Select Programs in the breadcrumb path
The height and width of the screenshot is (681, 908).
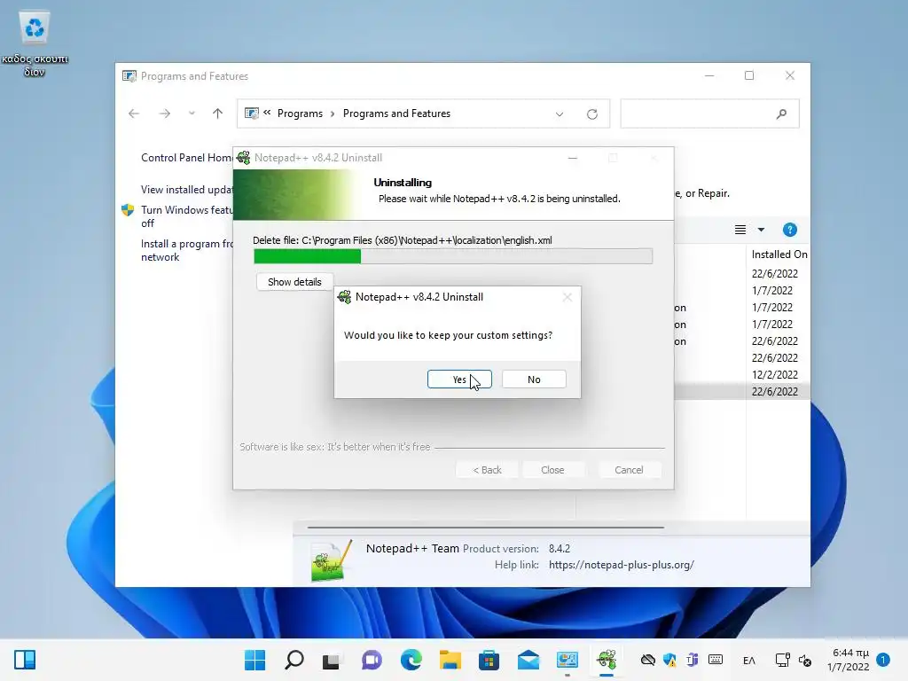point(300,113)
